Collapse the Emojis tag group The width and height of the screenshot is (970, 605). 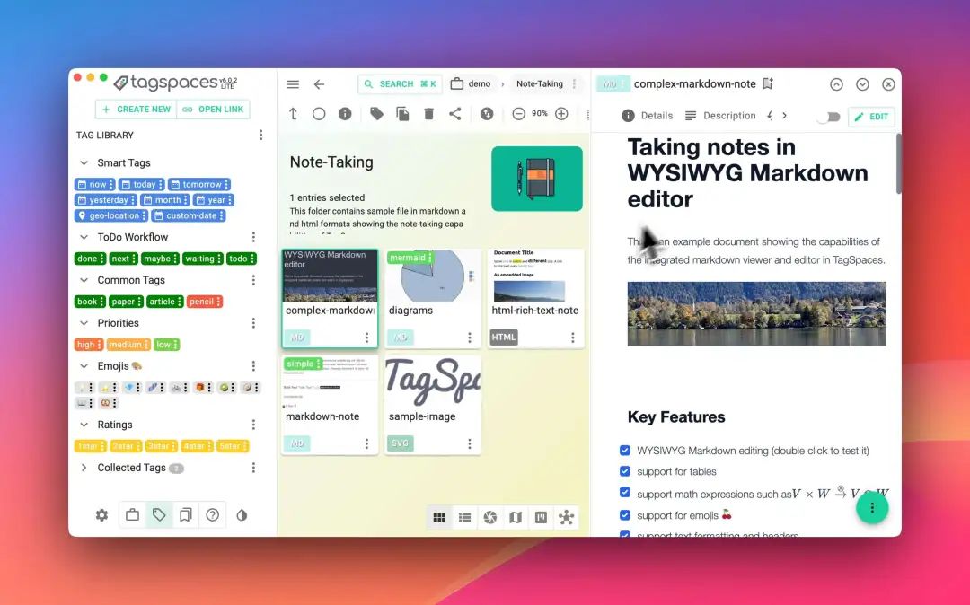(84, 366)
